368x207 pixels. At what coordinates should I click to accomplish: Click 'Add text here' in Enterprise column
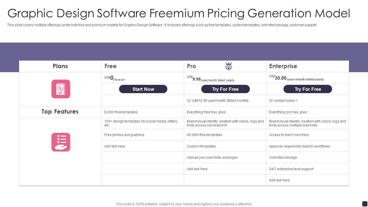pos(279,180)
